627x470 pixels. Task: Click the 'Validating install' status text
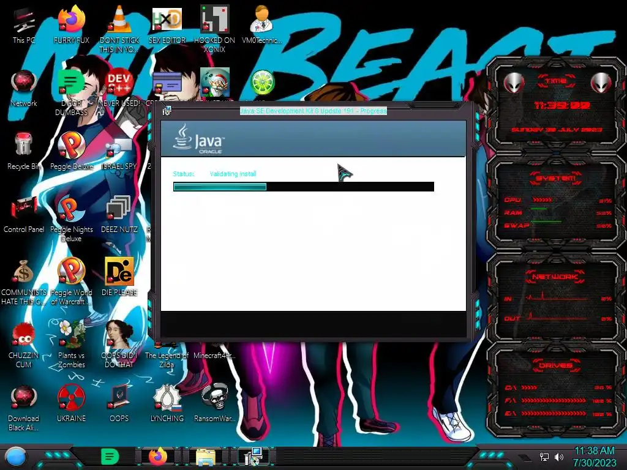tap(233, 174)
